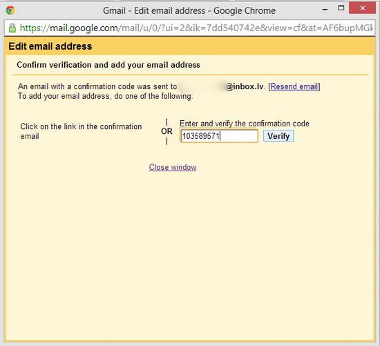
Task: Click the green padlock security icon
Action: [x=12, y=28]
